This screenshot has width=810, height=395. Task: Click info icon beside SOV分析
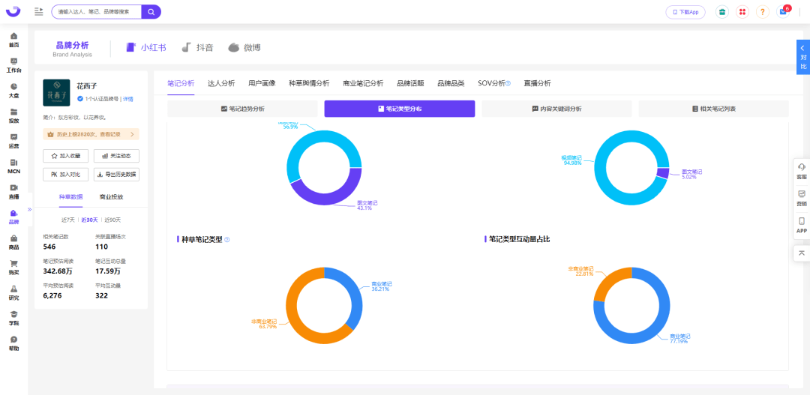(508, 83)
